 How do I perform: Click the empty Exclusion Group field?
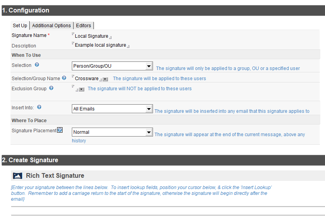75,89
